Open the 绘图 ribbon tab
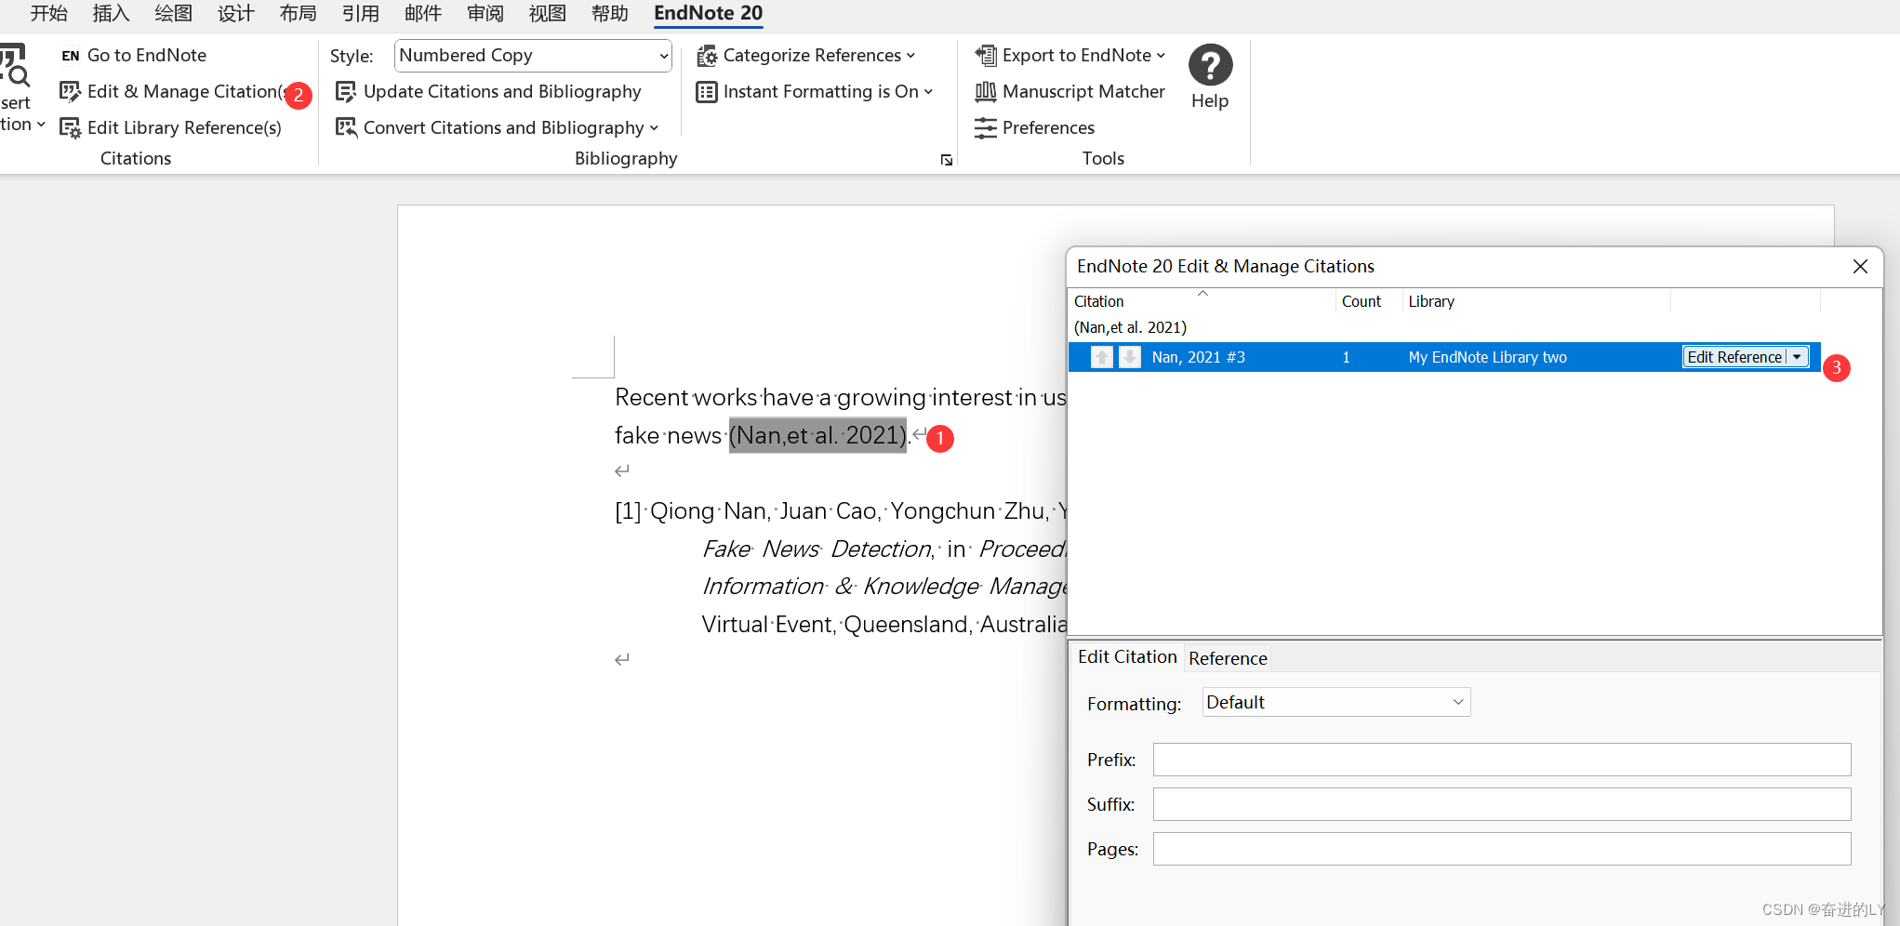Viewport: 1900px width, 926px height. pyautogui.click(x=173, y=13)
